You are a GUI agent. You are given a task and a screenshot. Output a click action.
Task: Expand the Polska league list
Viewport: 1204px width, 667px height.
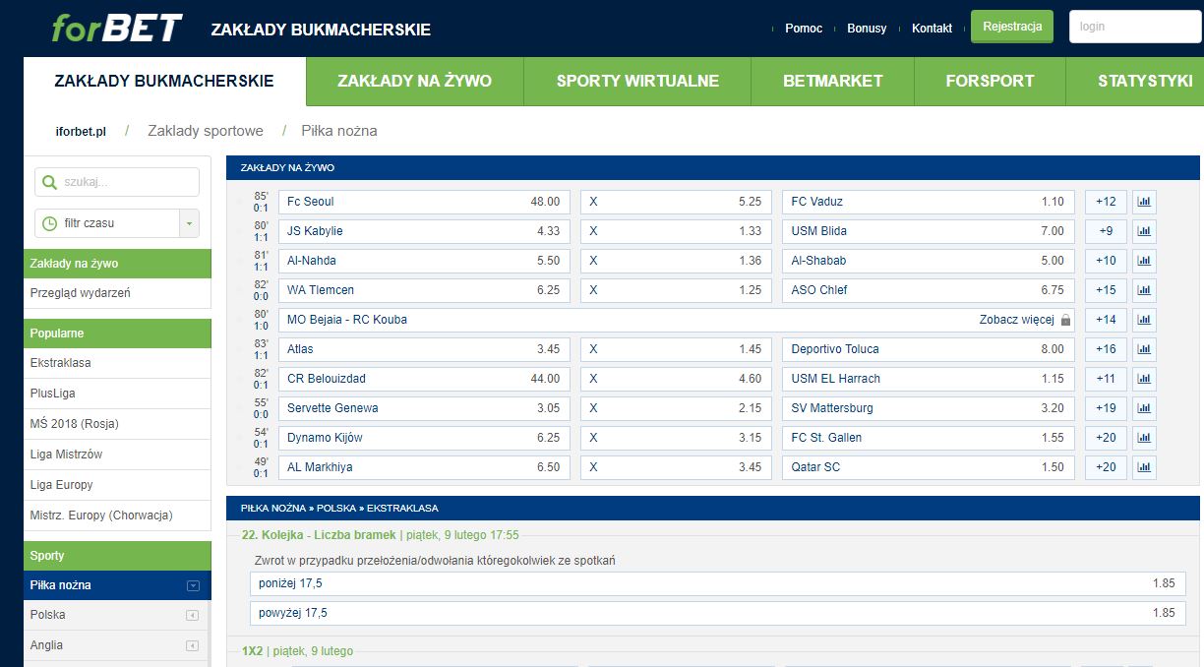pyautogui.click(x=193, y=616)
